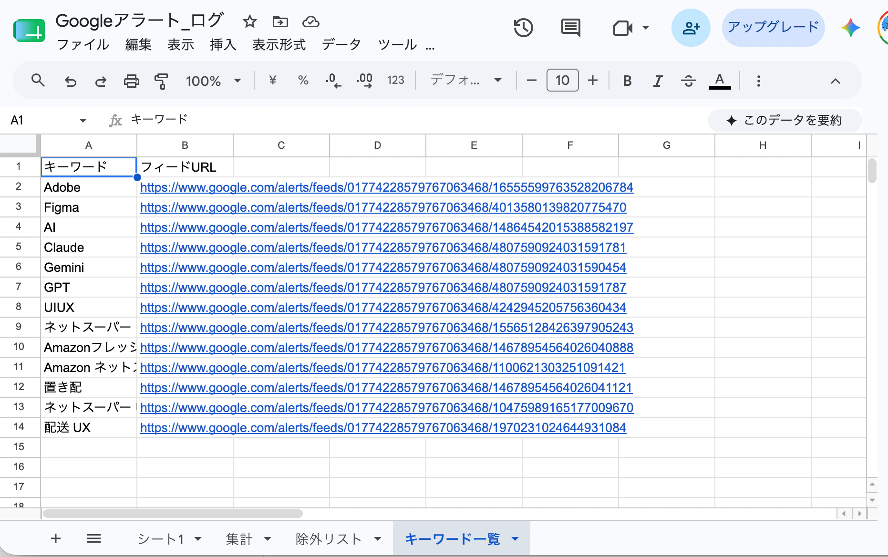888x557 pixels.
Task: Collapse the menus with chevron
Action: [x=835, y=81]
